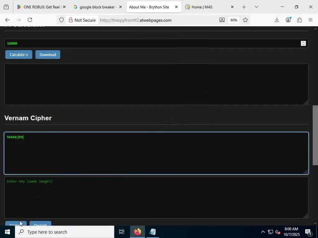
Task: Click the Vernam Cipher heading
Action: [28, 118]
